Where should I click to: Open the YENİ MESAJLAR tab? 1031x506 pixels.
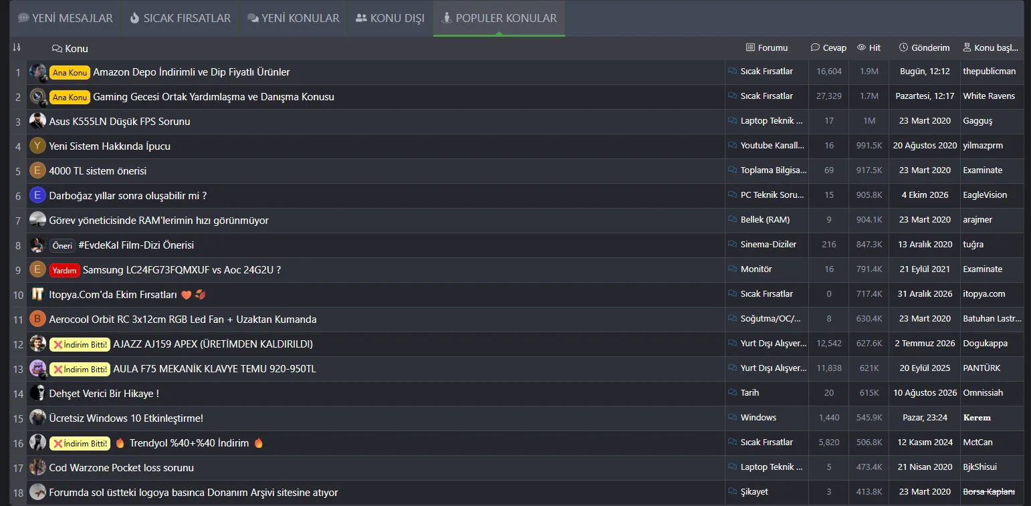point(66,18)
